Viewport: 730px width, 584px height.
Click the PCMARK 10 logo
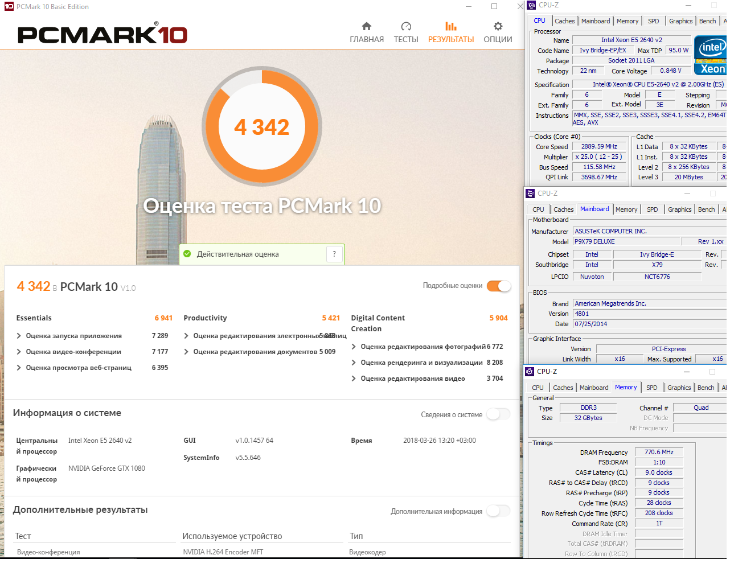pyautogui.click(x=102, y=34)
